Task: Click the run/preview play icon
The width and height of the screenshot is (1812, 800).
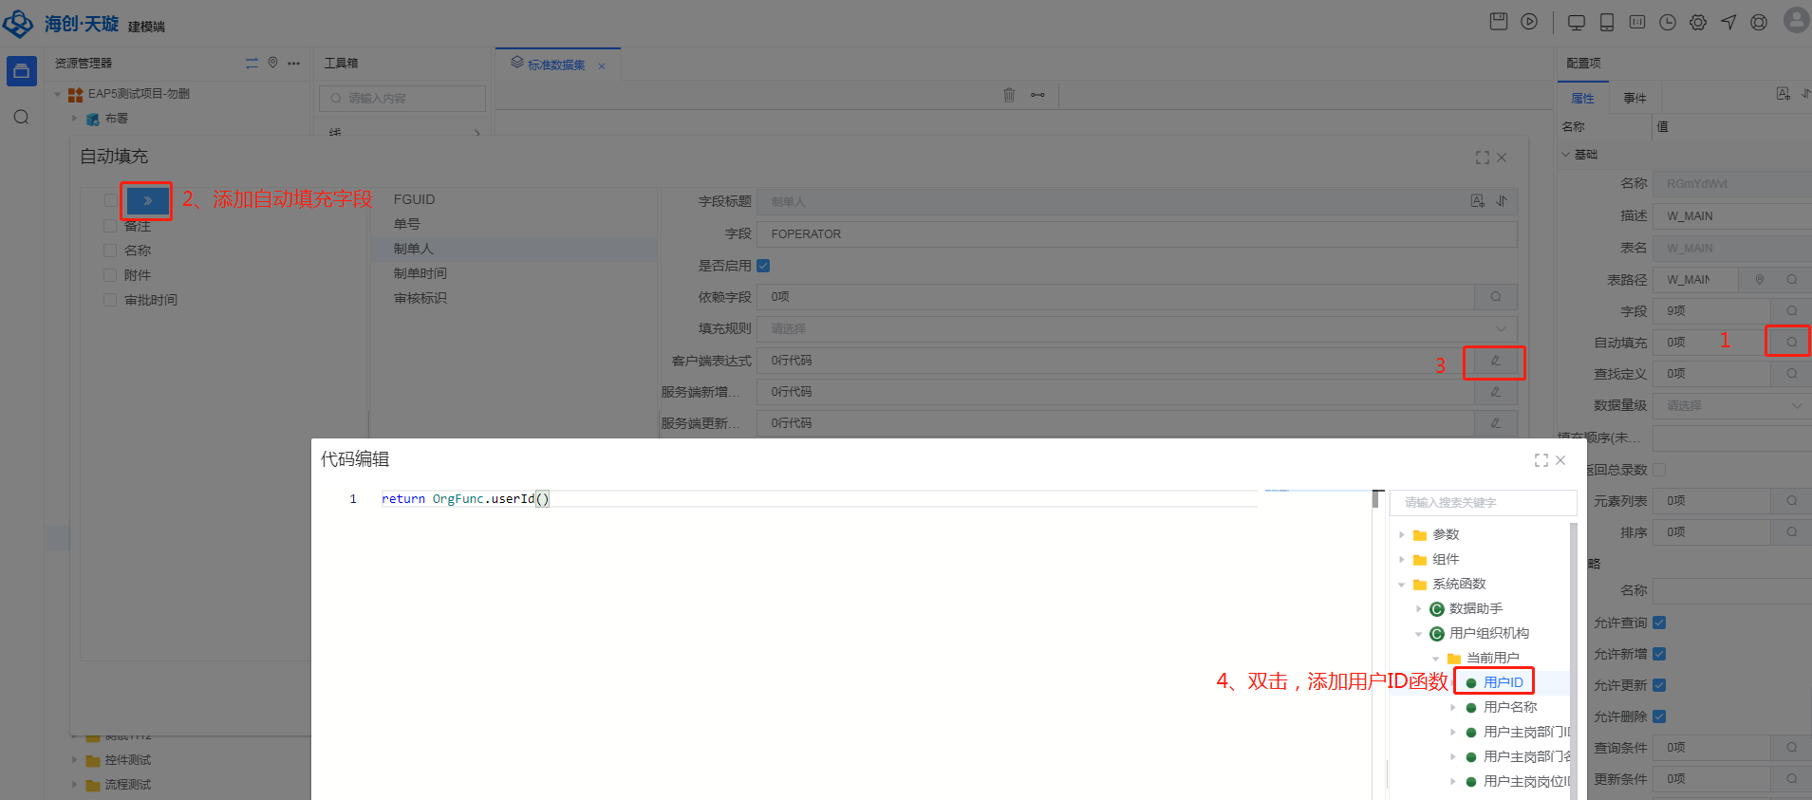Action: tap(1529, 22)
